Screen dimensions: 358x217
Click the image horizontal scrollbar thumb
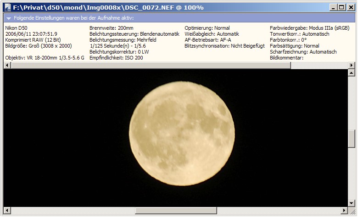click(x=175, y=210)
